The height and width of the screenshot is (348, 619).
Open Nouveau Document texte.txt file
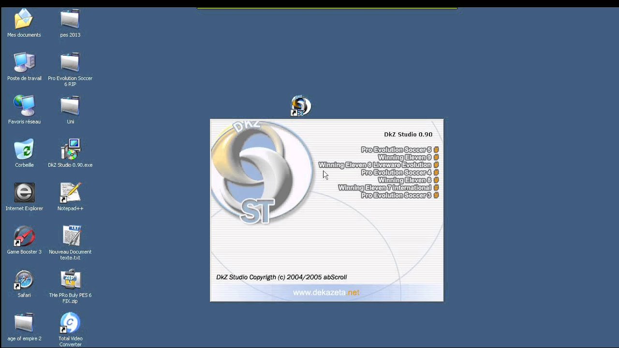coord(71,236)
